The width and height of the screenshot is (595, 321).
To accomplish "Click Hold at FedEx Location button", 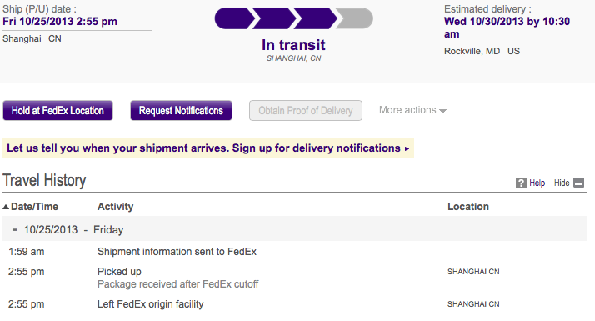I will pyautogui.click(x=57, y=111).
